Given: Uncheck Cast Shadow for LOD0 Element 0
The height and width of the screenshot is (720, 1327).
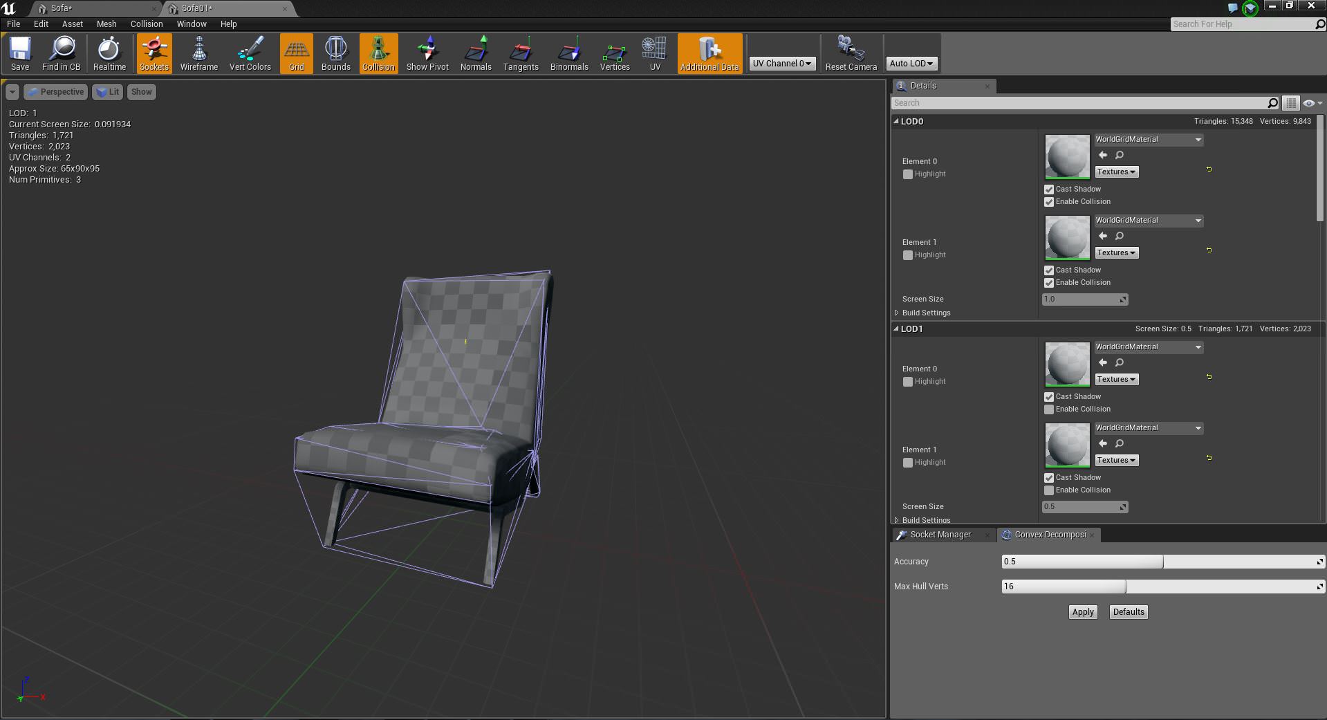Looking at the screenshot, I should click(x=1049, y=190).
